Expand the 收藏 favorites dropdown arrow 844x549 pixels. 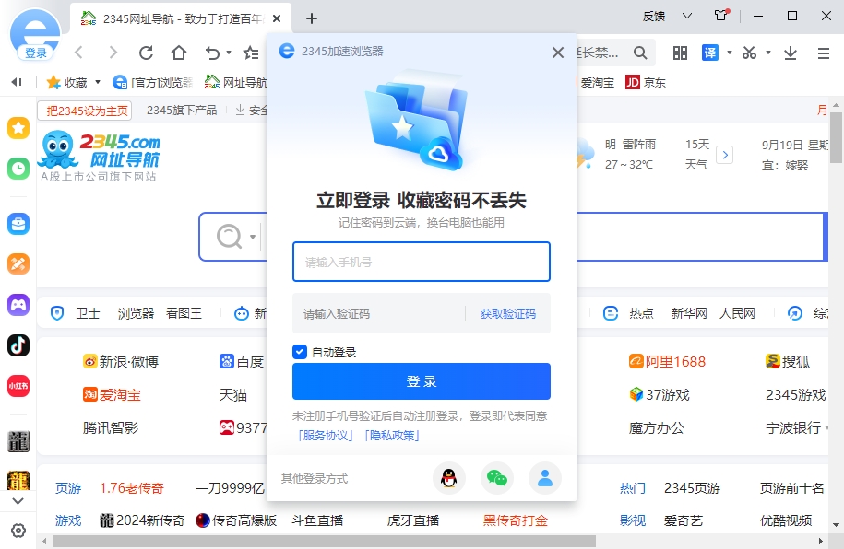coord(97,82)
